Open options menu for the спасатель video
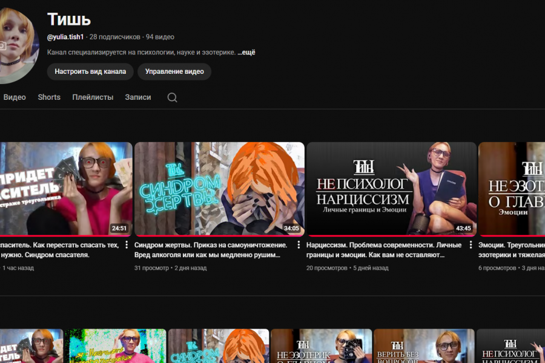 (127, 245)
